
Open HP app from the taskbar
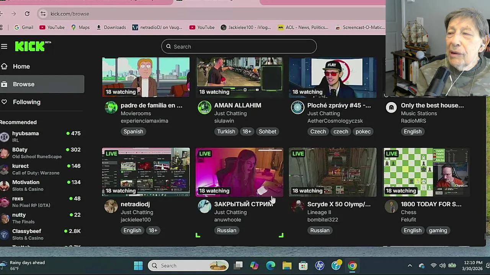click(x=320, y=265)
